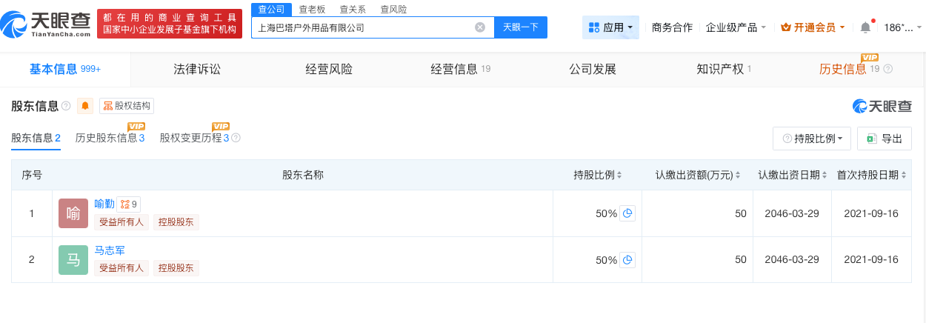
Task: Expand the 应用 dropdown menu
Action: coord(612,27)
